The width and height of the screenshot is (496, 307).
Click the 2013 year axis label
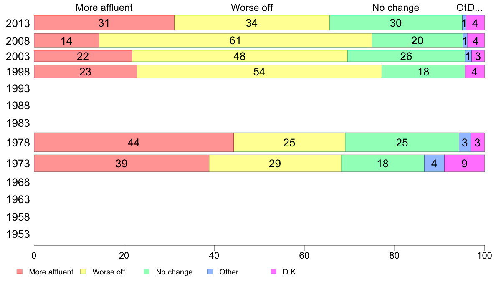coord(18,23)
